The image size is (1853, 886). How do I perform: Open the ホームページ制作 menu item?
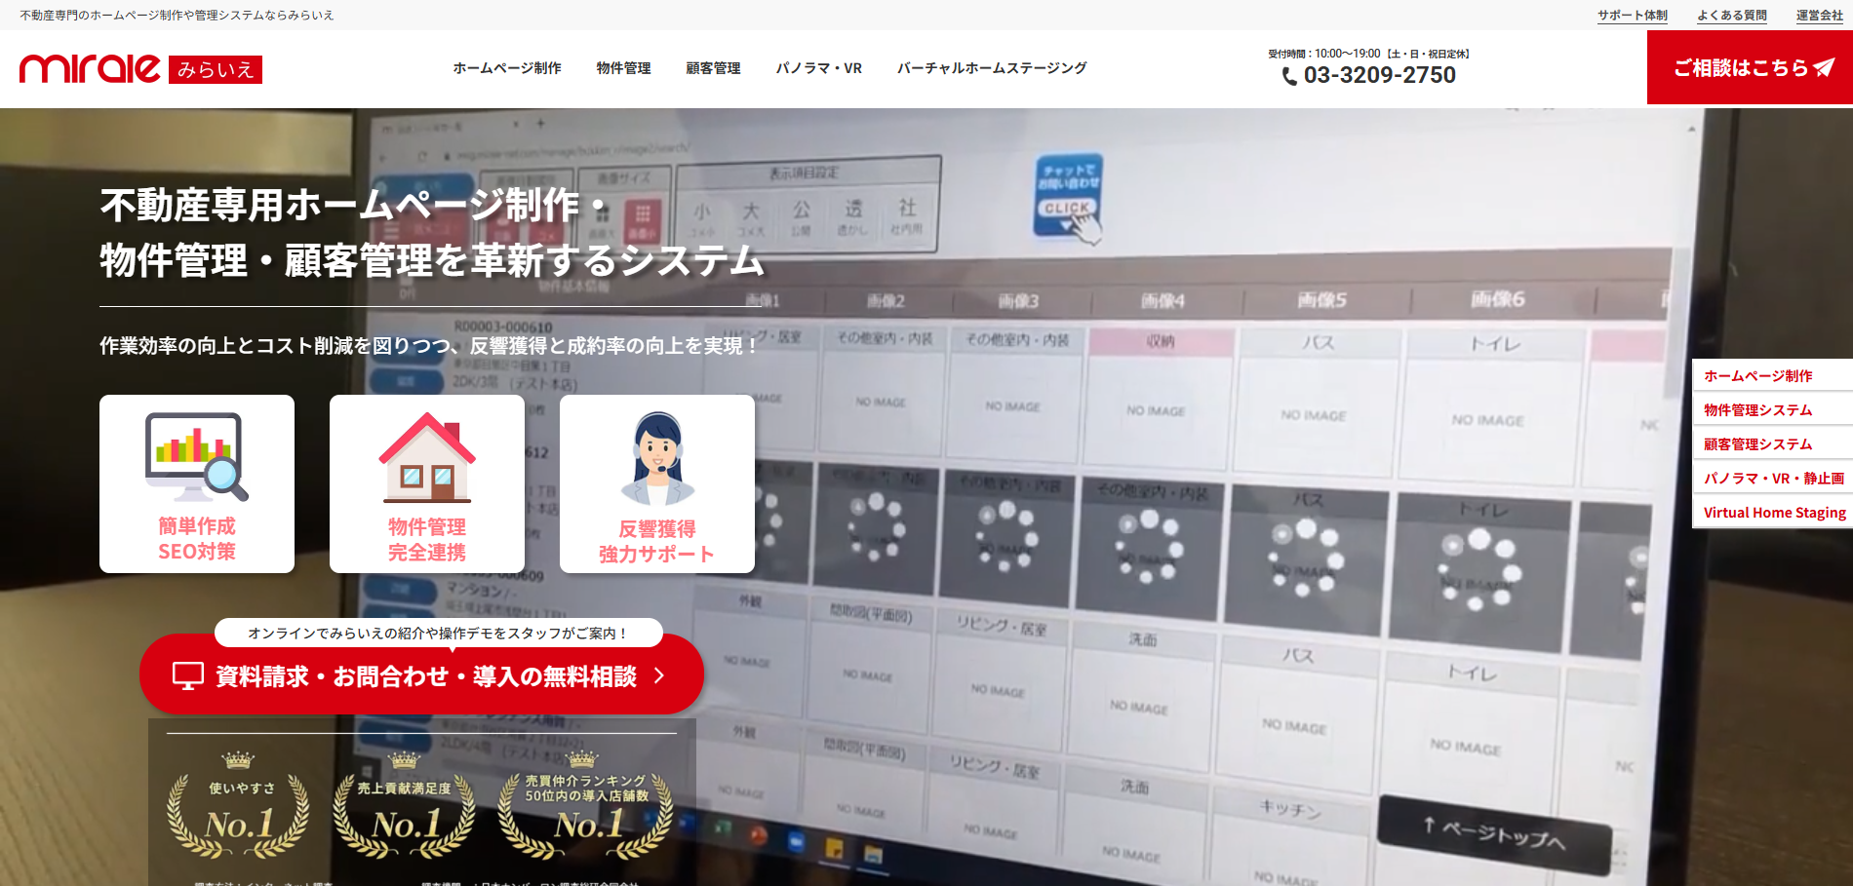point(507,68)
